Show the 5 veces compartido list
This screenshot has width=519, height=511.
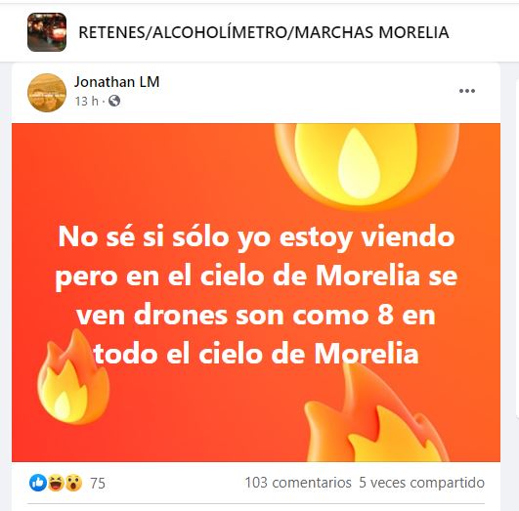[x=421, y=483]
